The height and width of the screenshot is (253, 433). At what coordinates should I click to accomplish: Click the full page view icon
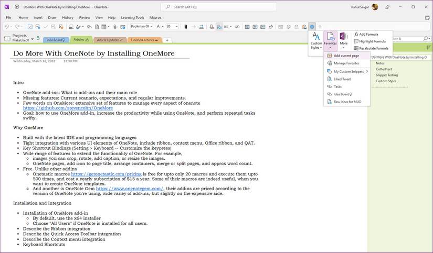click(x=427, y=18)
